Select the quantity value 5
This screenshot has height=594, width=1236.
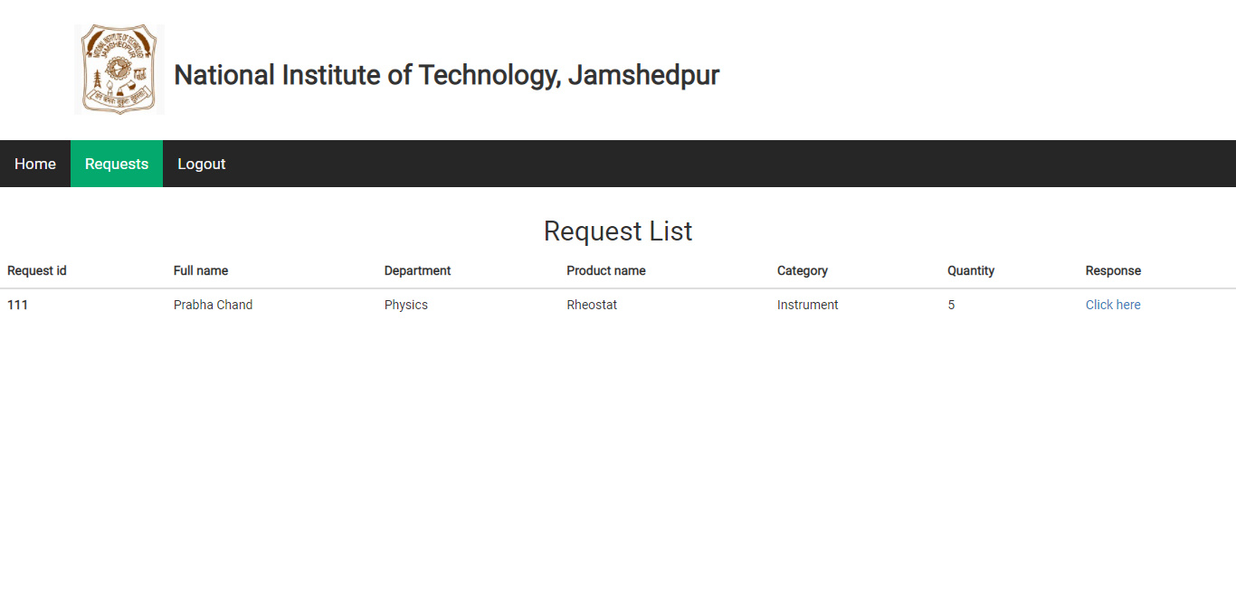pyautogui.click(x=951, y=305)
